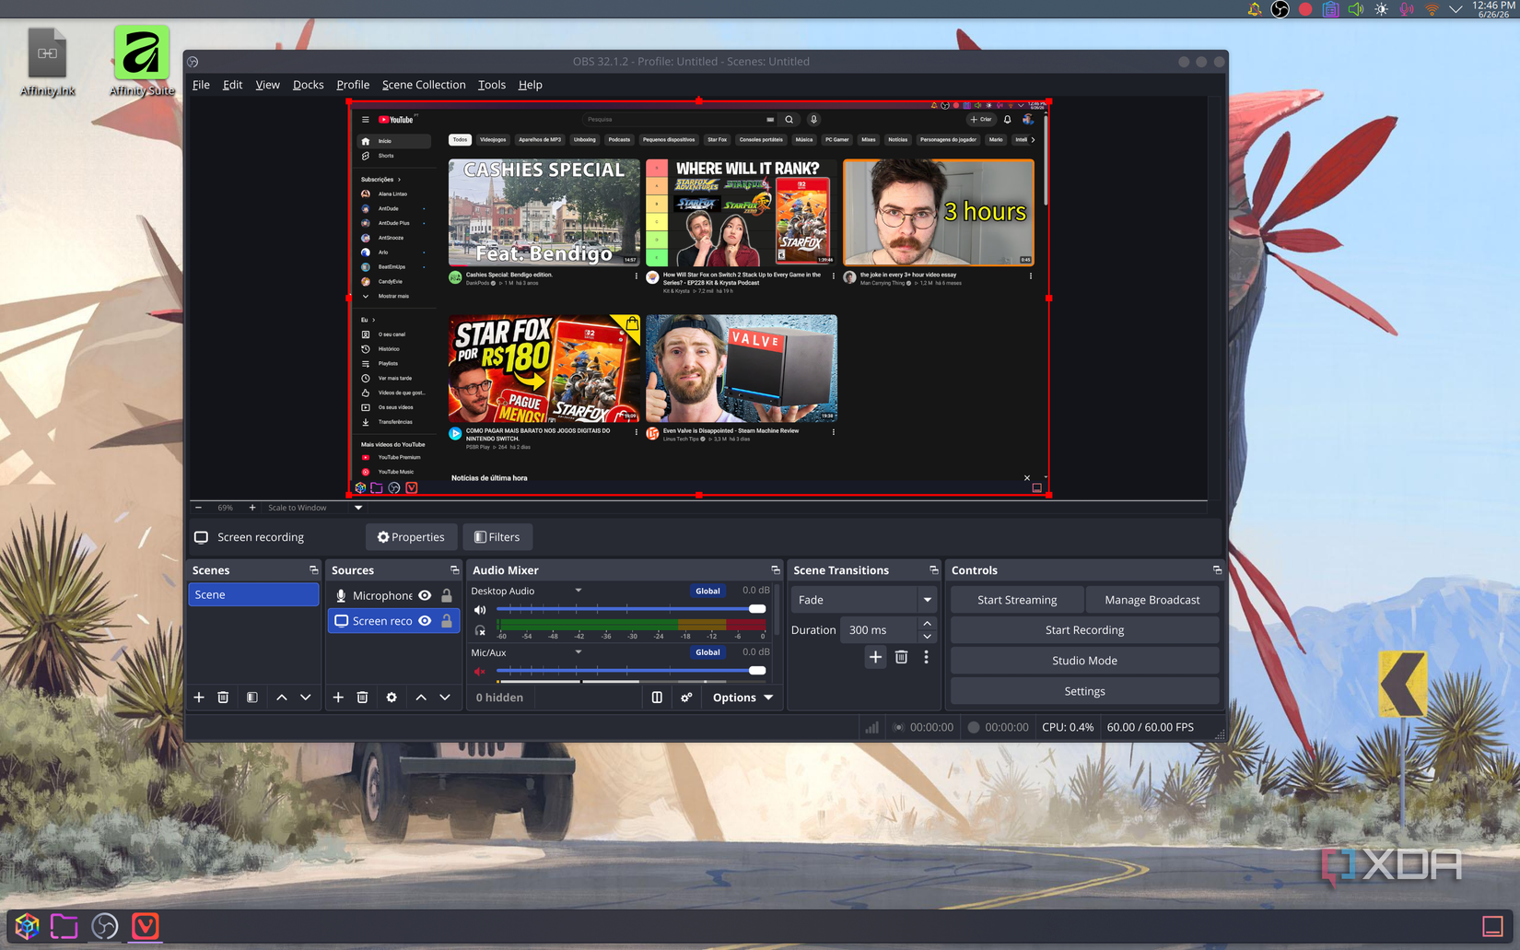Open Properties for the selected source
Screen dimensions: 1520x950
pyautogui.click(x=411, y=537)
